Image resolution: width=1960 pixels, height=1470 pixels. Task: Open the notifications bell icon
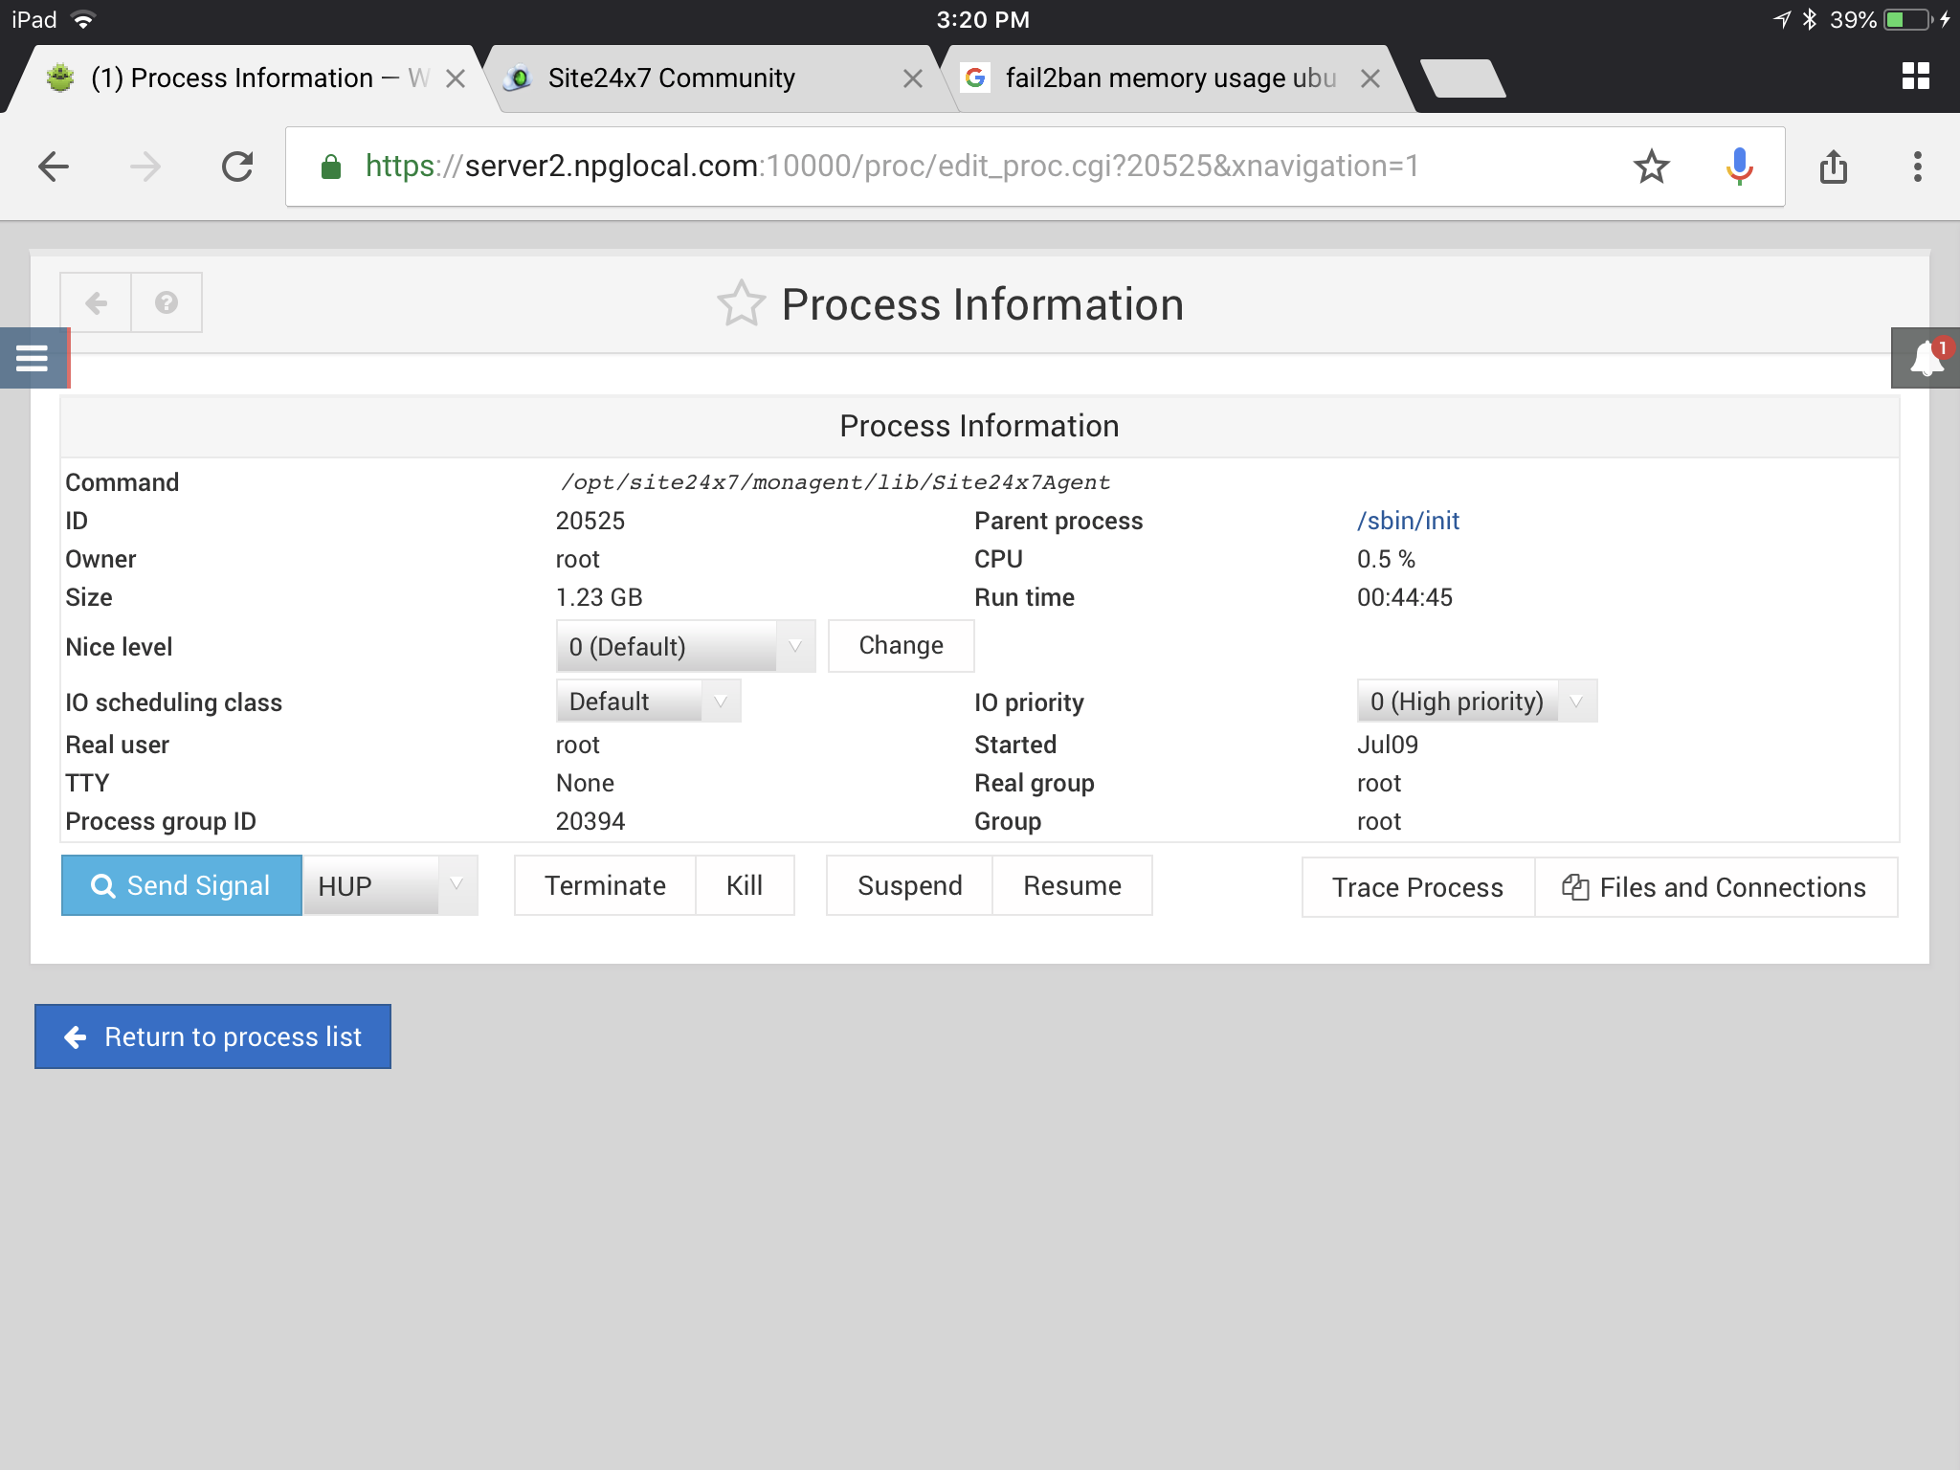[1926, 359]
